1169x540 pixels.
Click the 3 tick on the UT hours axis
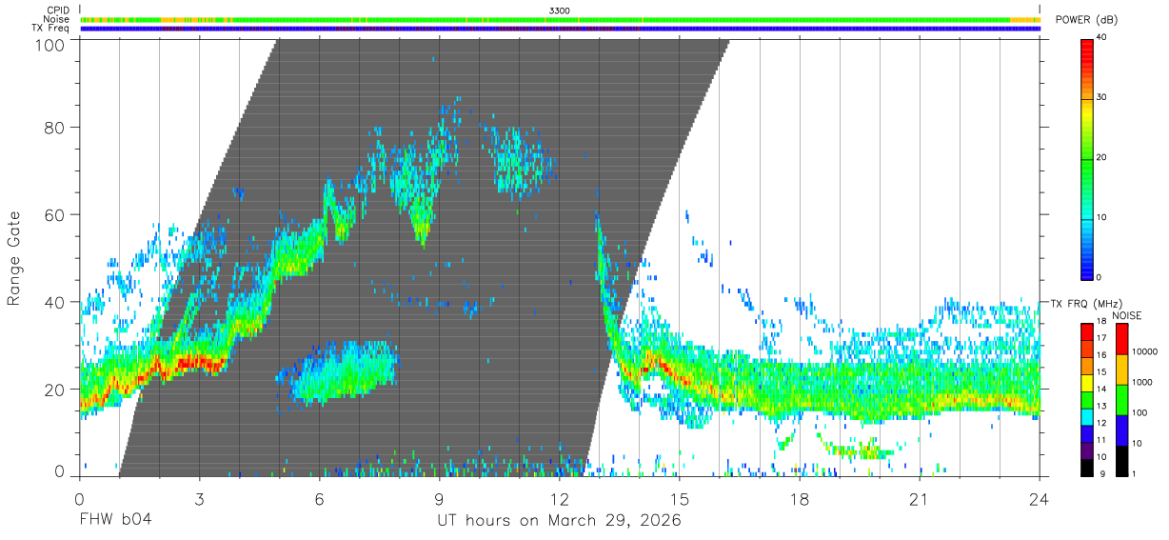199,498
